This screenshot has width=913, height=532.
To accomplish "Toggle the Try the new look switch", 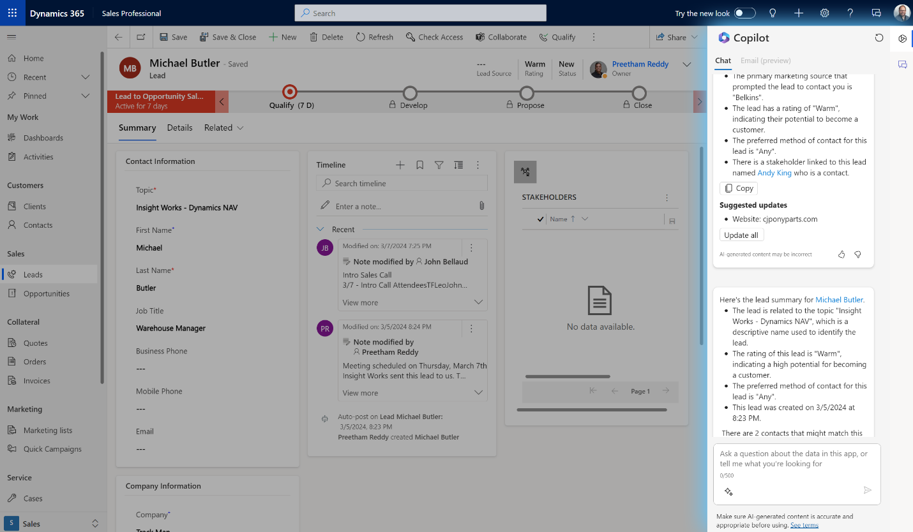I will click(744, 13).
